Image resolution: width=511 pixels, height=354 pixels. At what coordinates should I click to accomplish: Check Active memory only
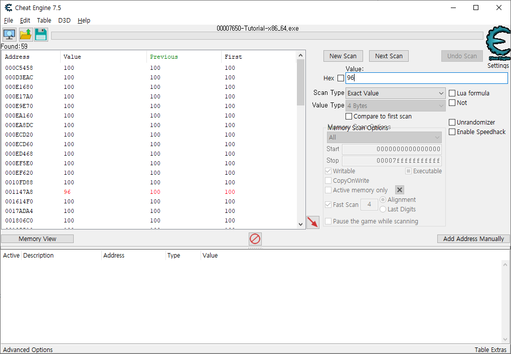[328, 190]
